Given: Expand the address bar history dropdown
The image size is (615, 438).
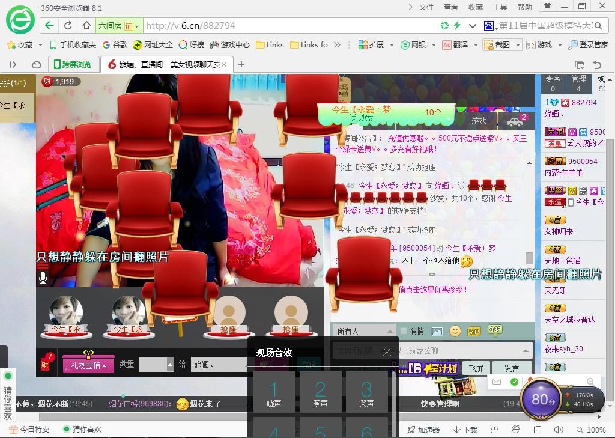Looking at the screenshot, I should click(x=472, y=26).
